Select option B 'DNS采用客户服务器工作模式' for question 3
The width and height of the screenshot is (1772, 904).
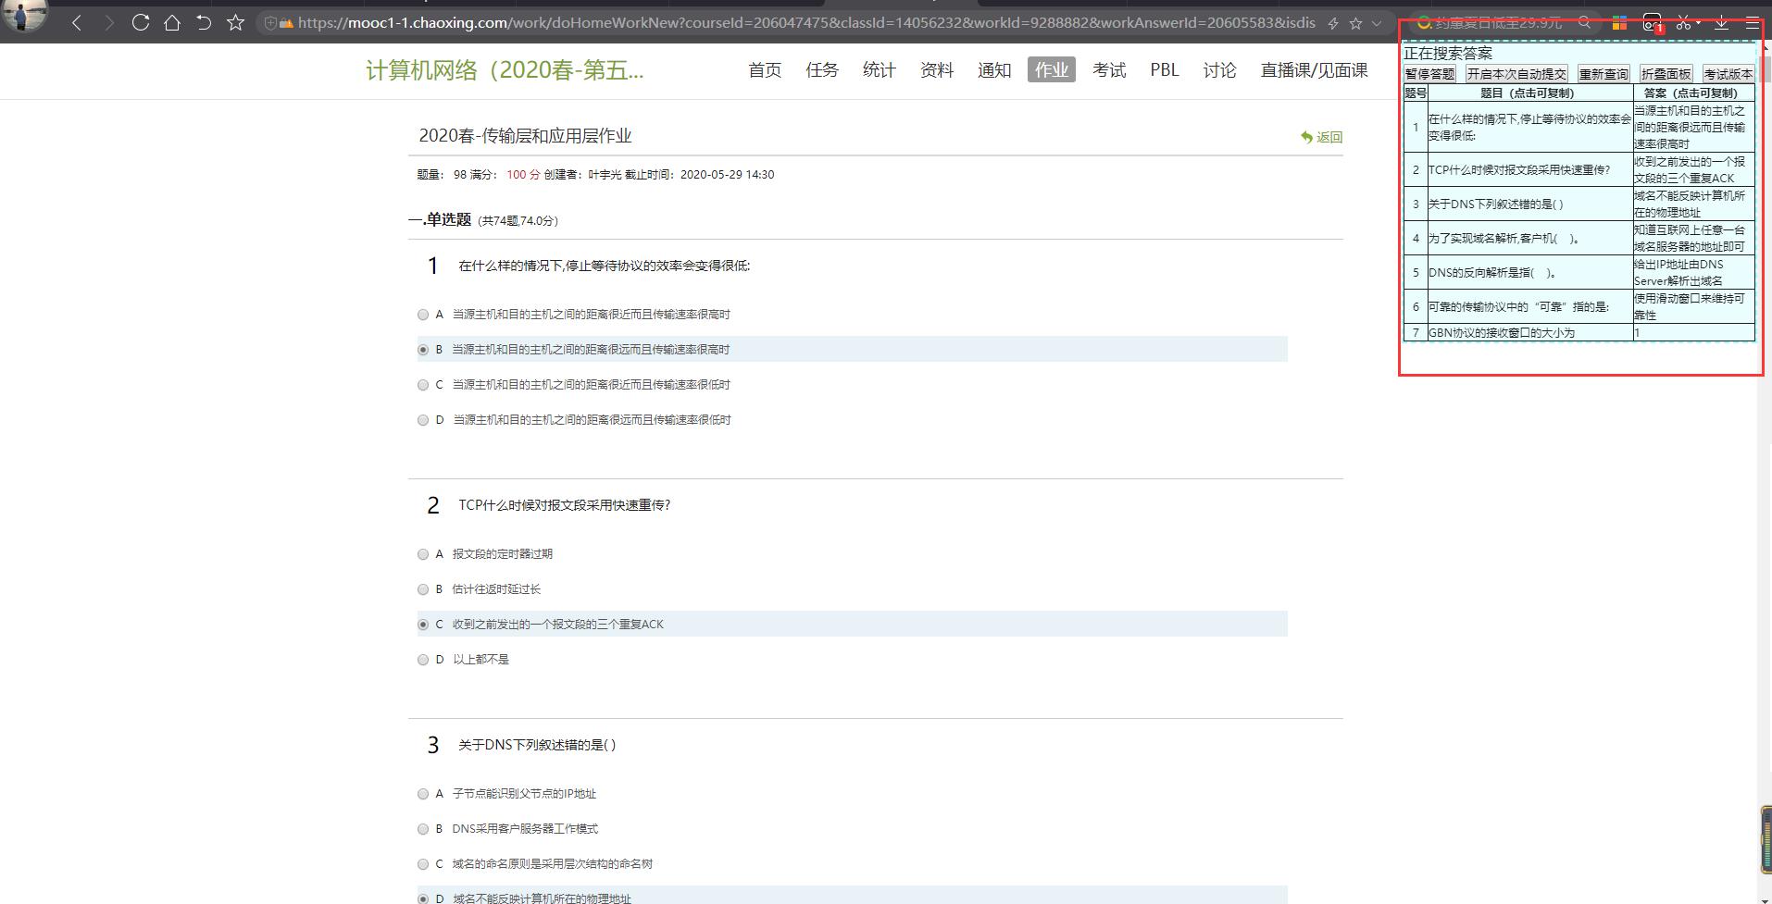pyautogui.click(x=423, y=829)
